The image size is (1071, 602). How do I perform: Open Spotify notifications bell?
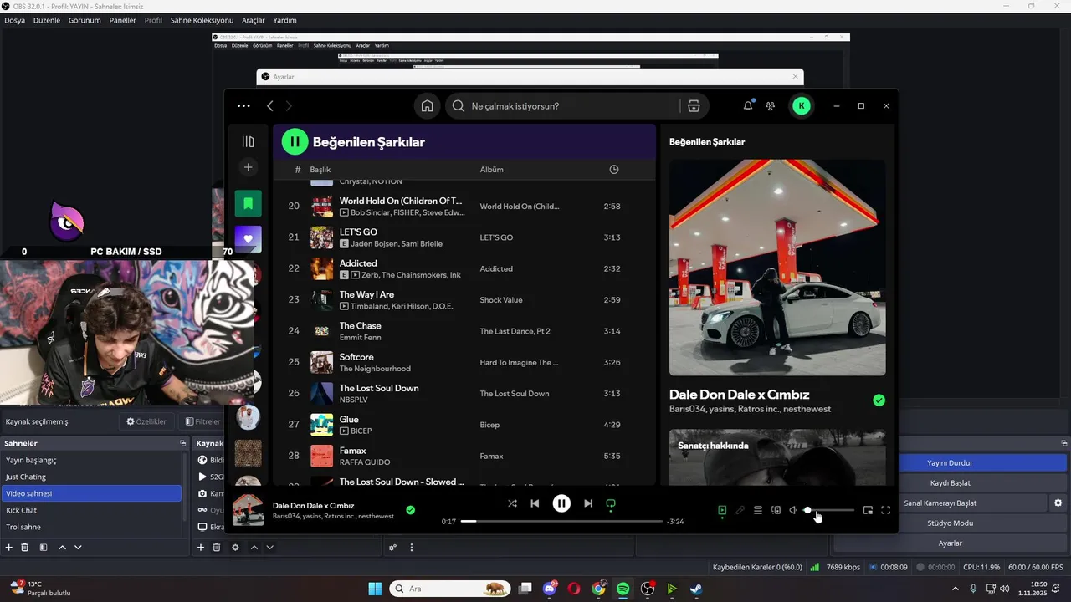pyautogui.click(x=748, y=106)
